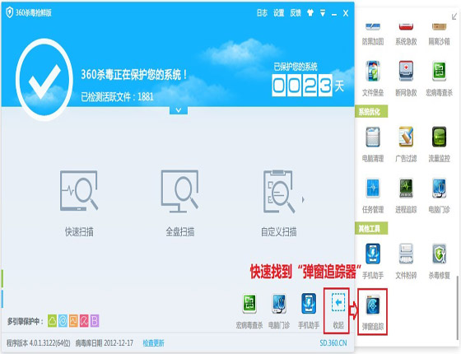Click 检查更新 check update link
This screenshot has width=461, height=354.
pos(153,343)
